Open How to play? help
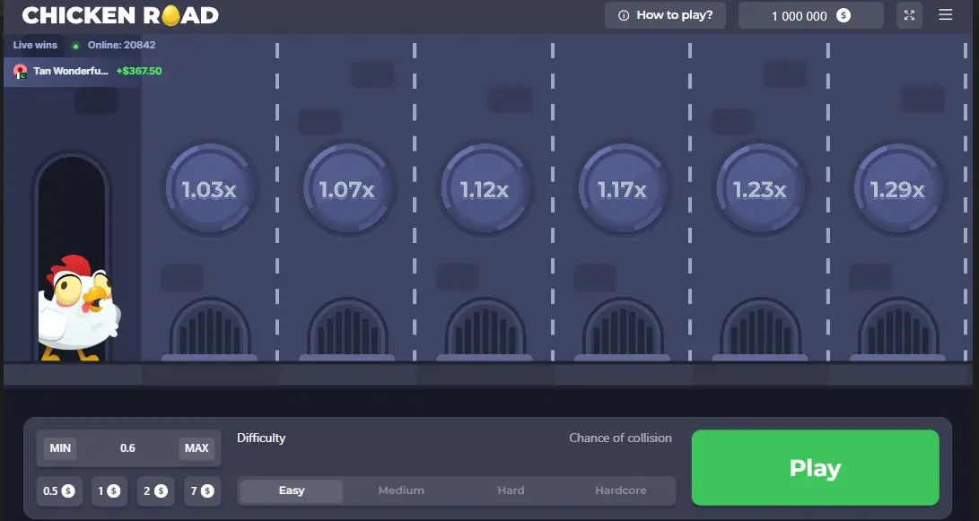979x521 pixels. (x=665, y=15)
